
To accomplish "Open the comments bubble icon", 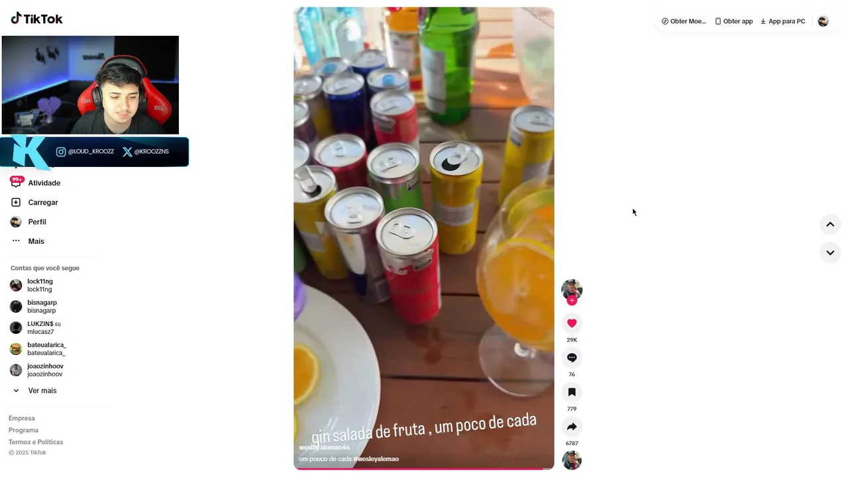I will click(572, 358).
